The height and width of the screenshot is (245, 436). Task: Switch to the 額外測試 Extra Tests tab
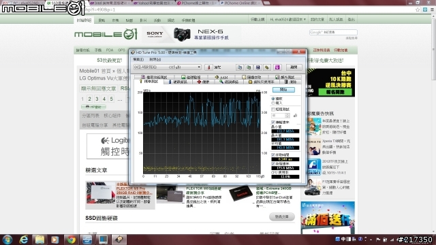tap(285, 77)
